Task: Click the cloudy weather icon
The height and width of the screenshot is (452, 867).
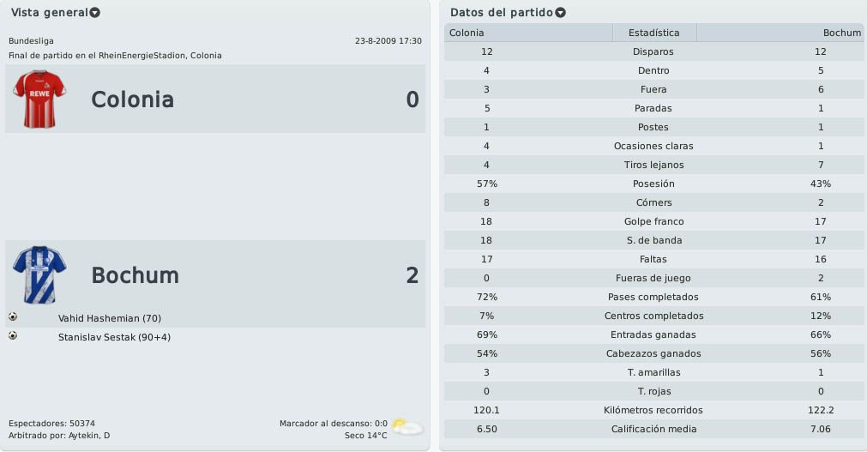Action: pos(407,426)
